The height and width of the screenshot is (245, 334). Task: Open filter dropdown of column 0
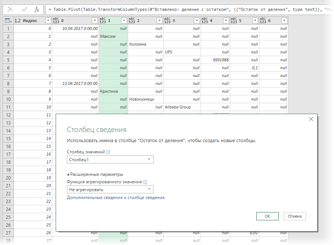pyautogui.click(x=95, y=21)
